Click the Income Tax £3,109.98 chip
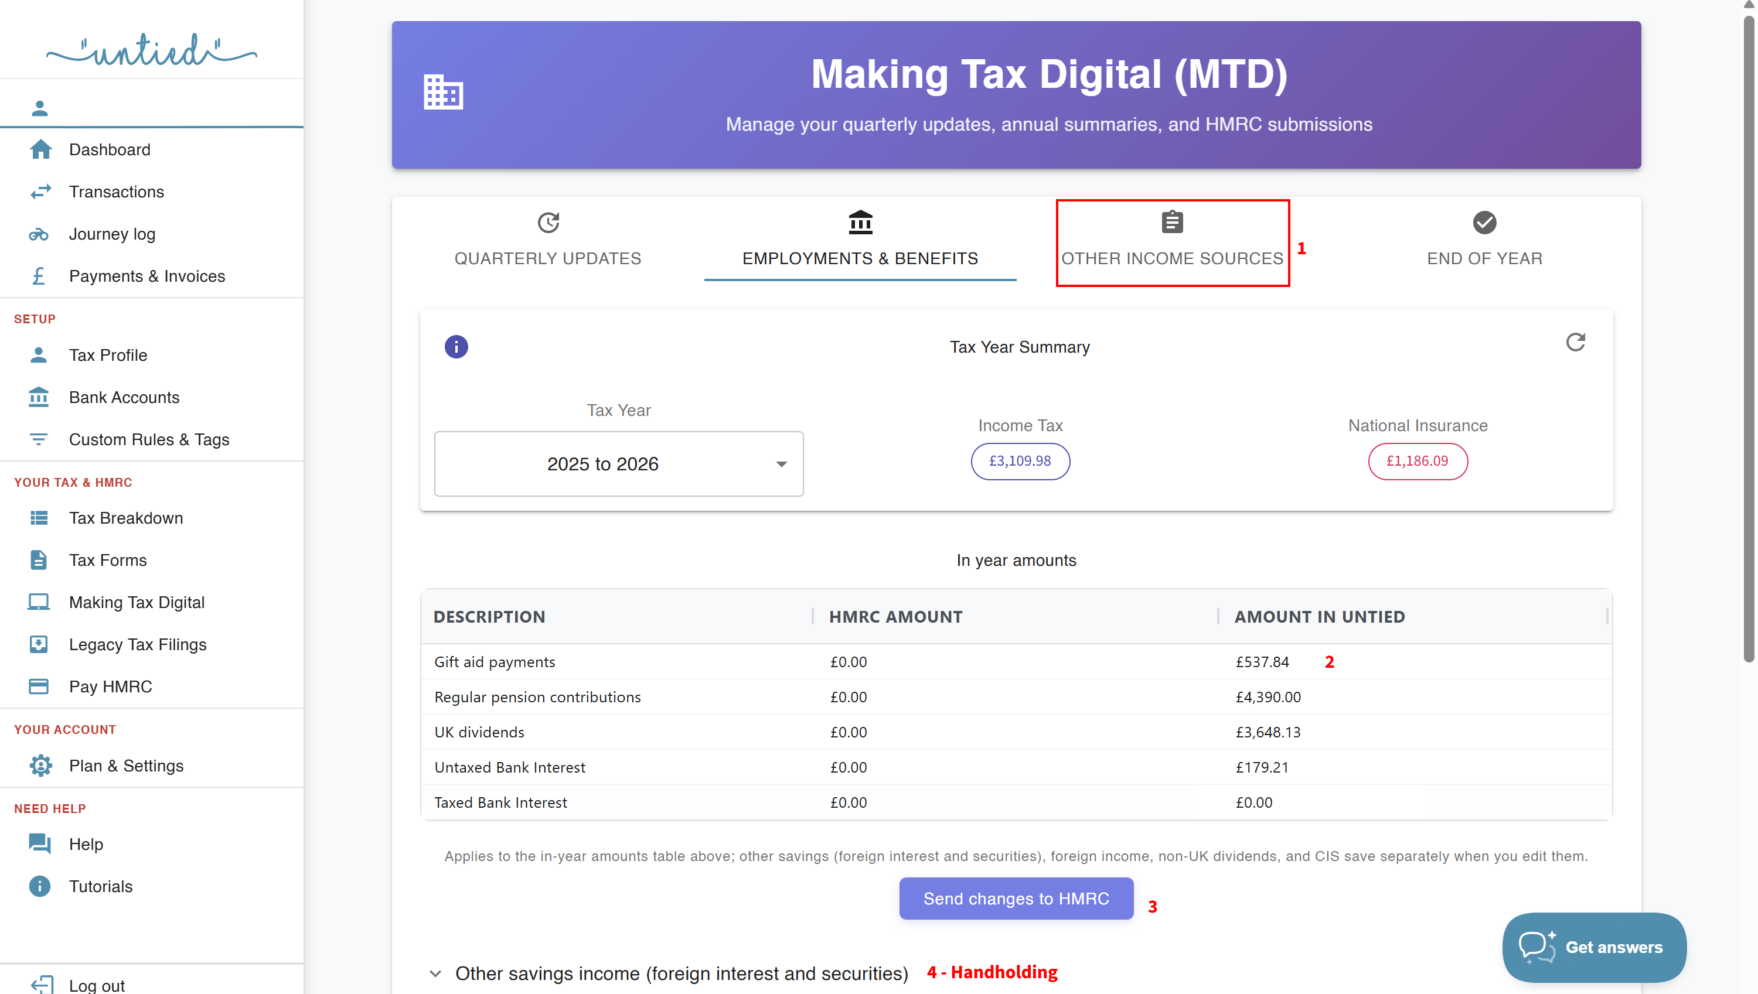 pyautogui.click(x=1020, y=461)
